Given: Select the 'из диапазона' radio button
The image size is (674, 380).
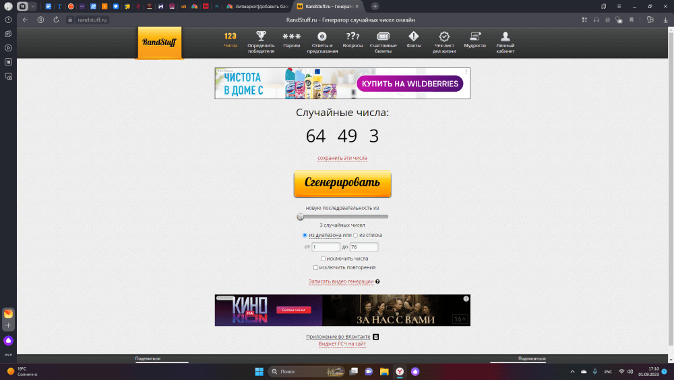Looking at the screenshot, I should [x=305, y=235].
